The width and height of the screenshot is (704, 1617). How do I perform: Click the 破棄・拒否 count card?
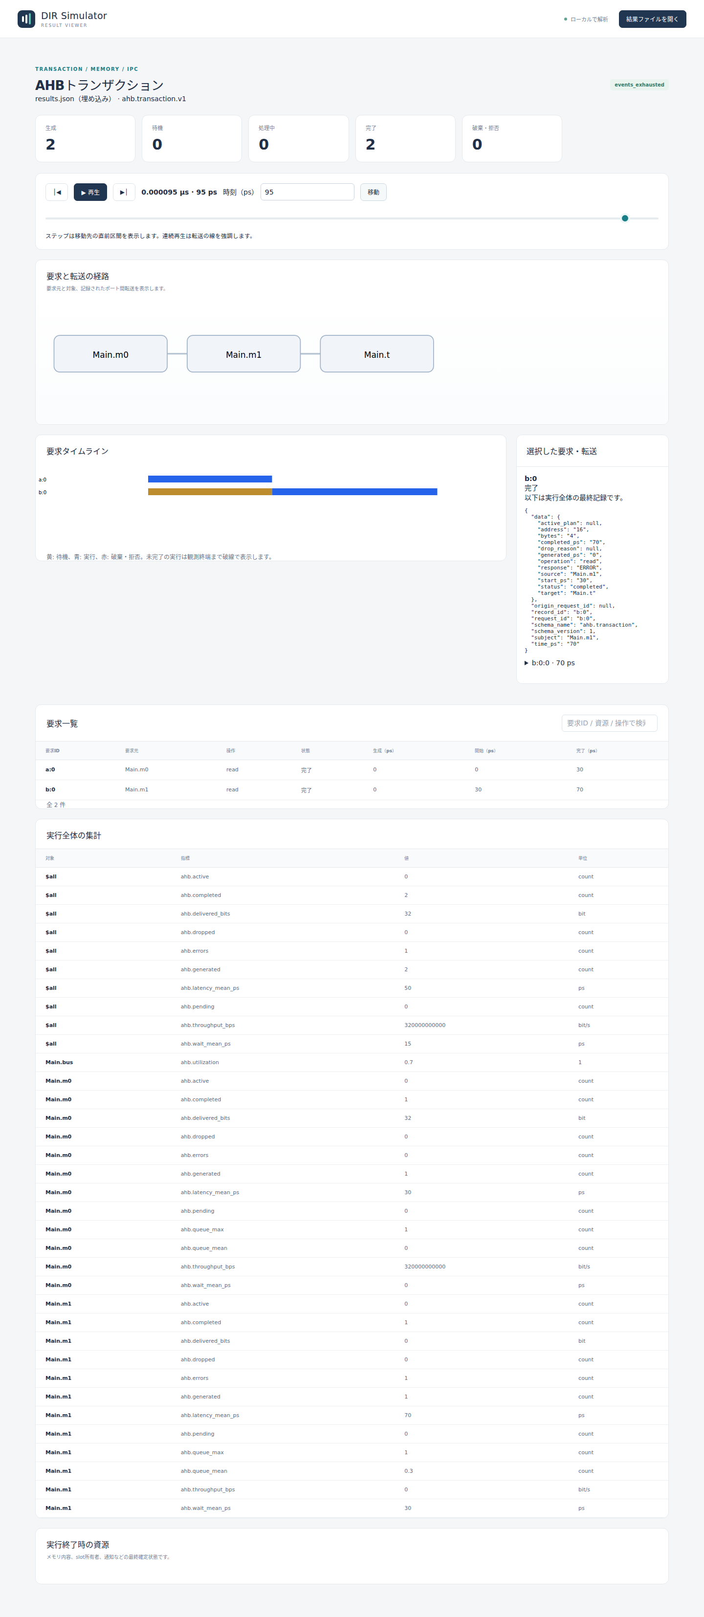[512, 139]
